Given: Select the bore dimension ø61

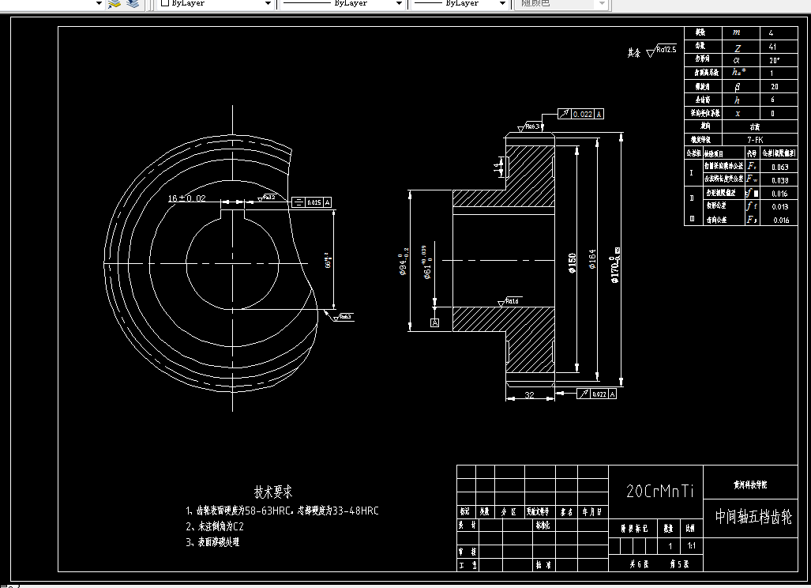Looking at the screenshot, I should click(426, 263).
